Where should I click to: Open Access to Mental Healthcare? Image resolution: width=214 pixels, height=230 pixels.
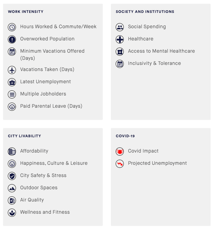tap(161, 51)
